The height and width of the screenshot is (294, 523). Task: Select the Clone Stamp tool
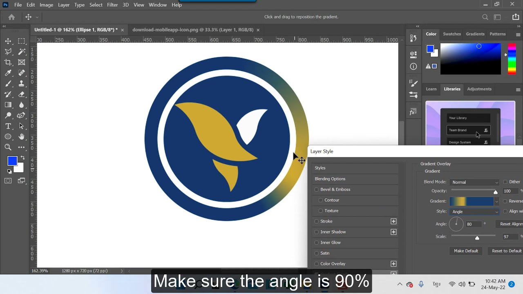[x=22, y=84]
